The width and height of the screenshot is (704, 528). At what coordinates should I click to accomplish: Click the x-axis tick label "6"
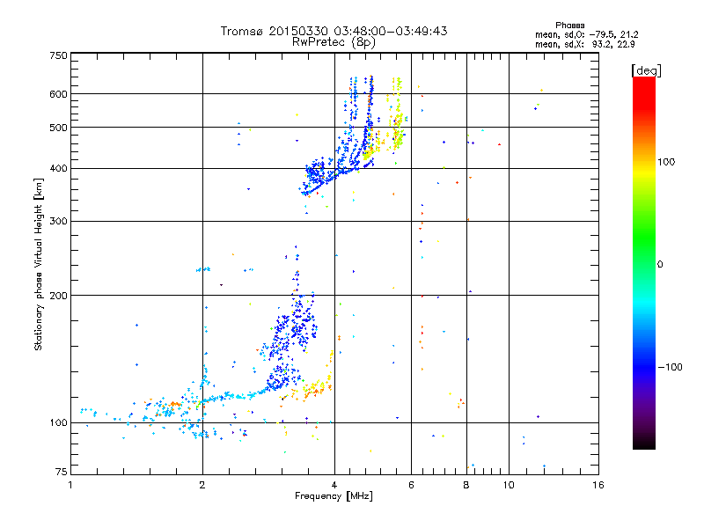point(411,485)
